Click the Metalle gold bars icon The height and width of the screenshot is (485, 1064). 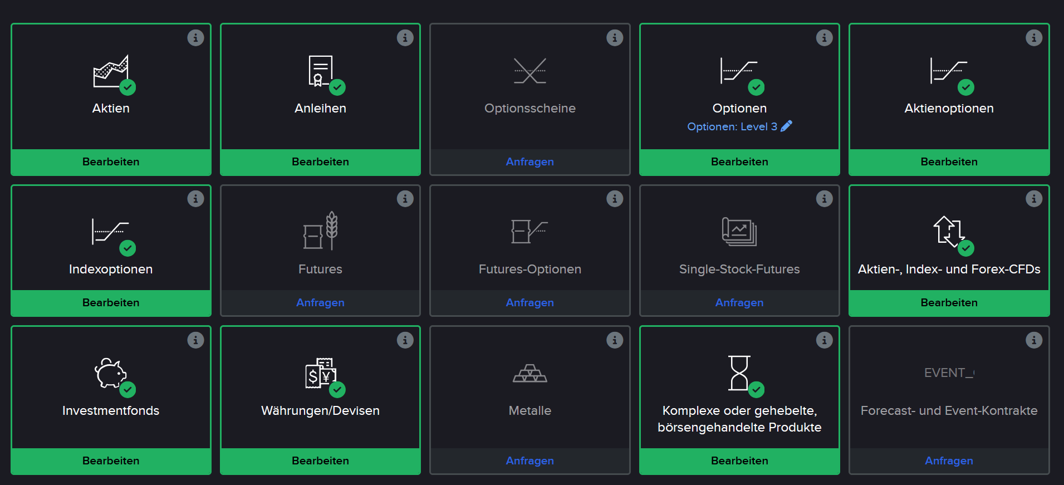(530, 373)
